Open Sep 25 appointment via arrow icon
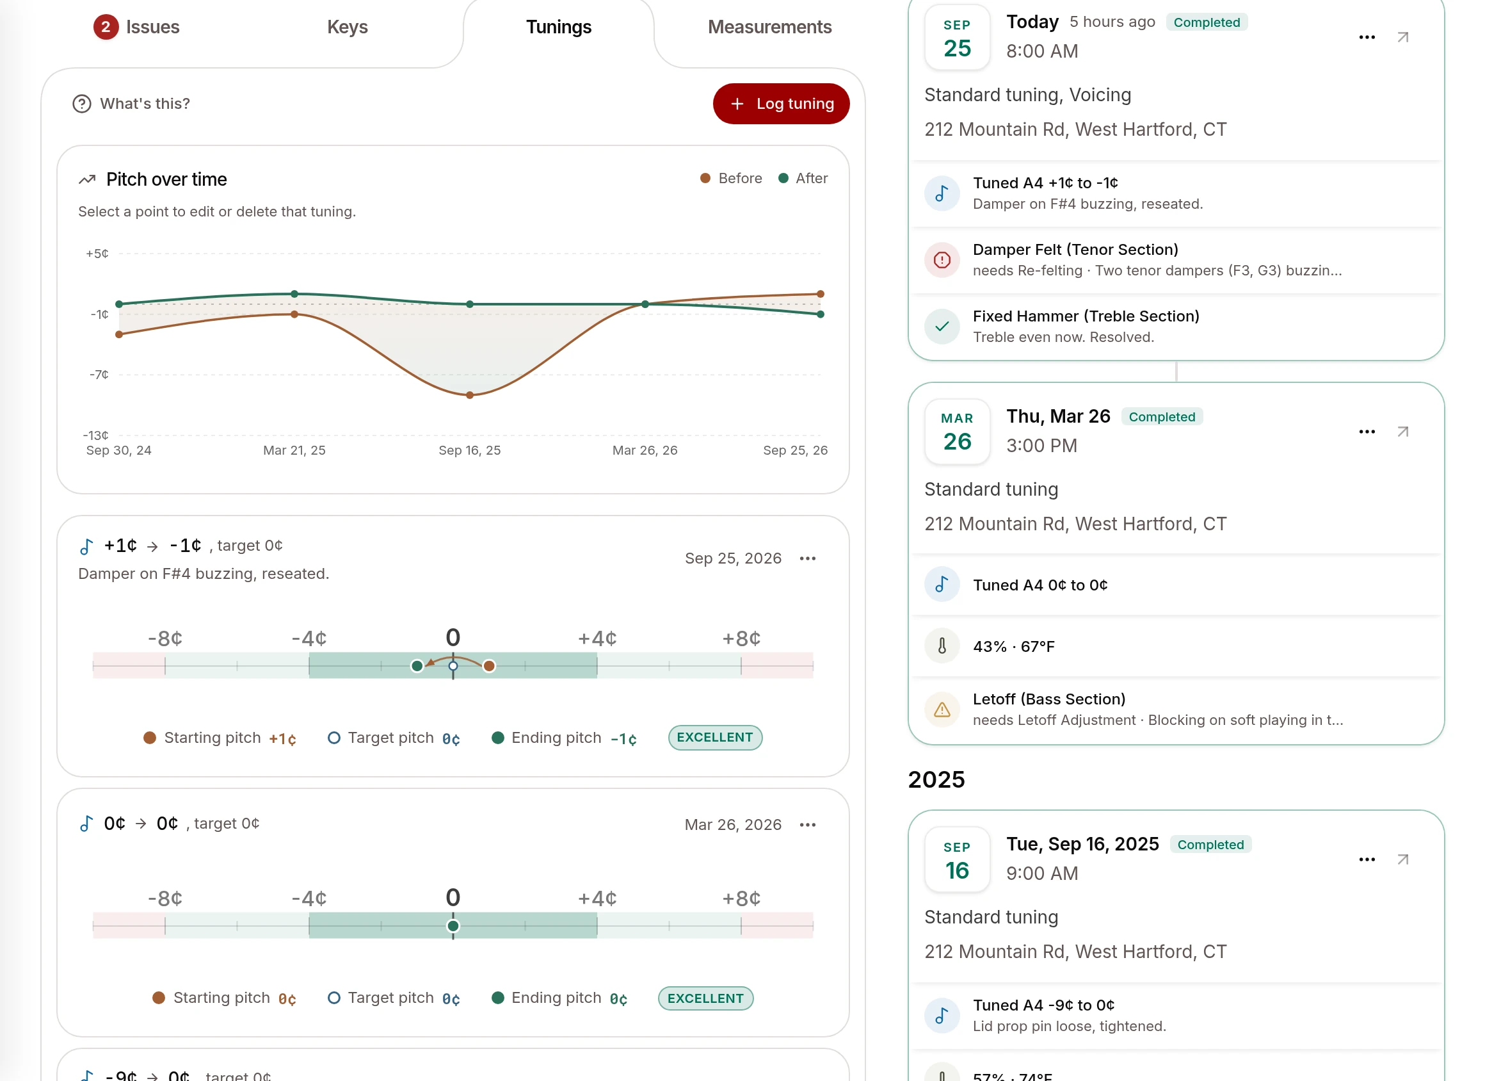The image size is (1485, 1081). [1402, 37]
